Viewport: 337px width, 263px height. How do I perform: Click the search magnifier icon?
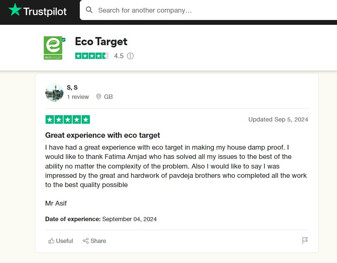89,10
